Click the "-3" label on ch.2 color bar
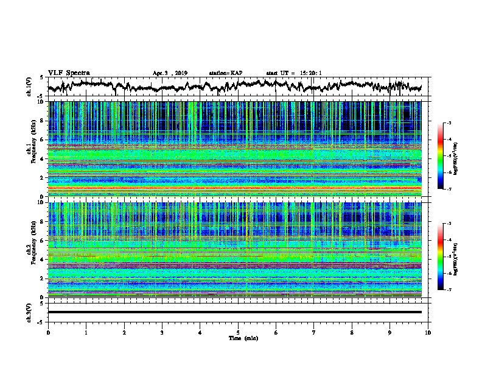This screenshot has height=373, width=482. click(x=449, y=224)
